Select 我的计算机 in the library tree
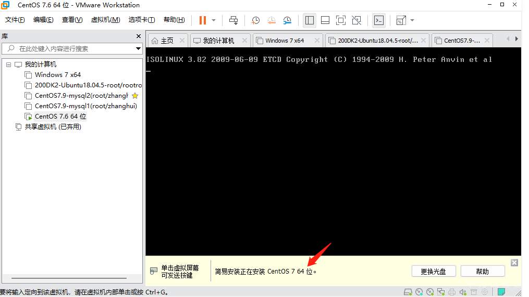Screen dimensions: 529x297 point(40,64)
